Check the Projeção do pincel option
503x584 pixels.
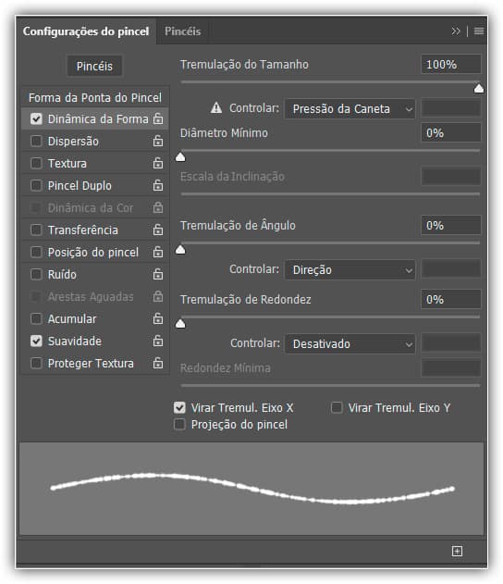coord(179,424)
